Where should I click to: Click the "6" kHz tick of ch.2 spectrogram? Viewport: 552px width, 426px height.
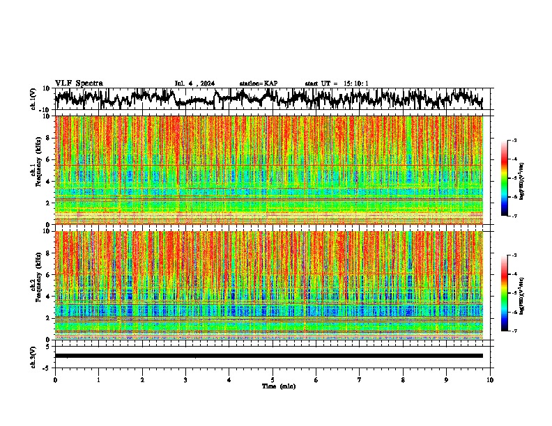48,275
